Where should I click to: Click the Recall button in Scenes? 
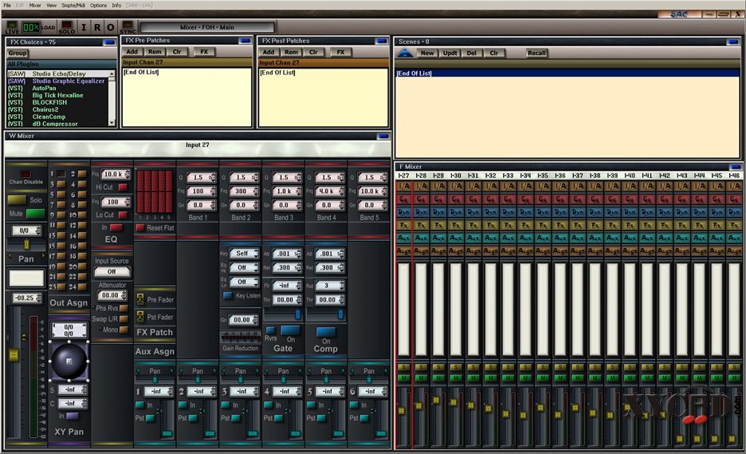(x=536, y=53)
